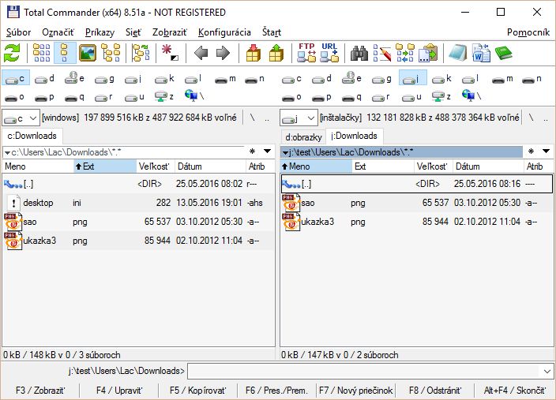The width and height of the screenshot is (556, 400).
Task: Click the F5 / Kopírovať button
Action: (198, 391)
